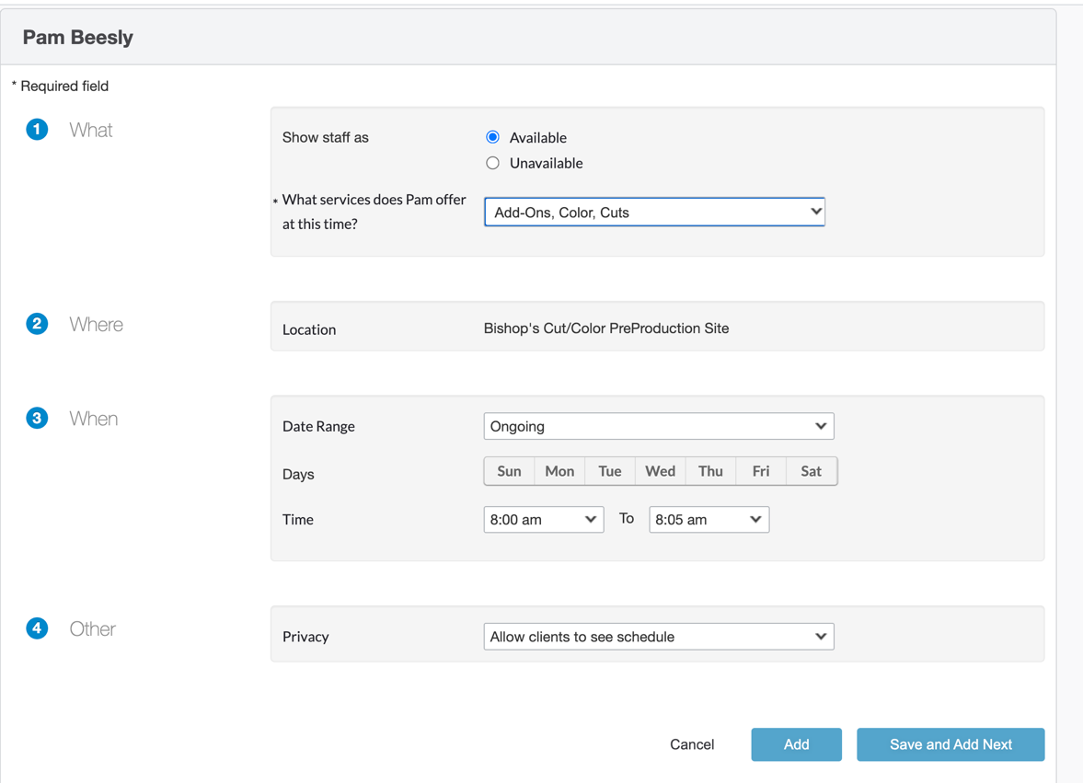Toggle the Tue day button
1083x783 pixels.
tap(610, 471)
